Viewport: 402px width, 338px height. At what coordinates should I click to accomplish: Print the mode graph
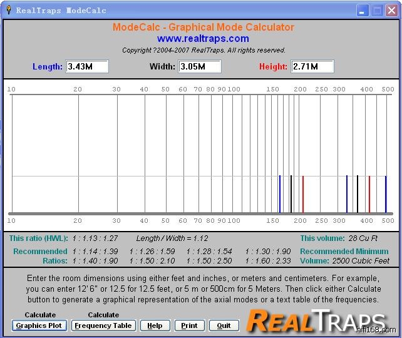tap(189, 325)
